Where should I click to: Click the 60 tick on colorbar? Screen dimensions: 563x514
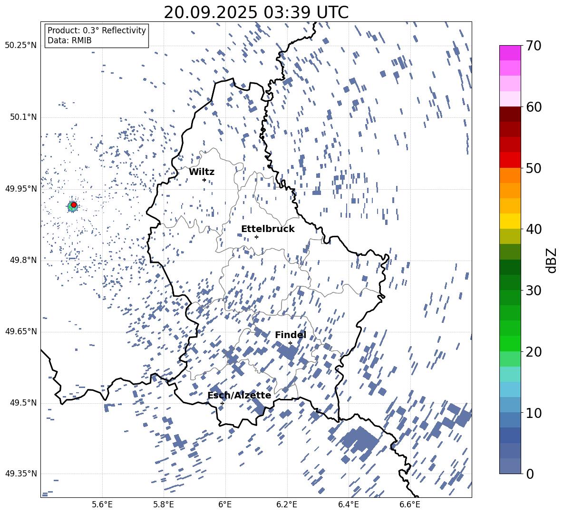[534, 107]
